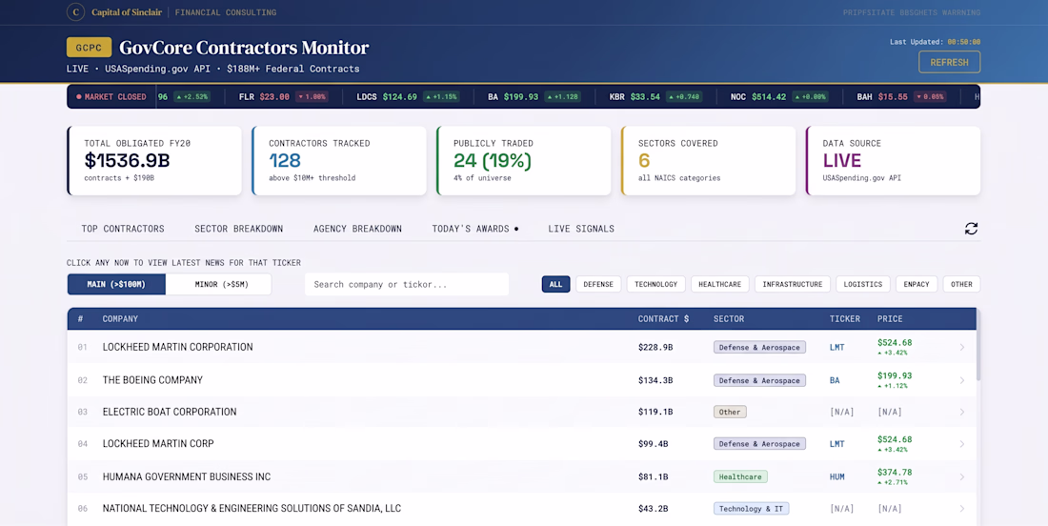Filter by DEFENSE sector
The image size is (1048, 526).
coord(598,284)
